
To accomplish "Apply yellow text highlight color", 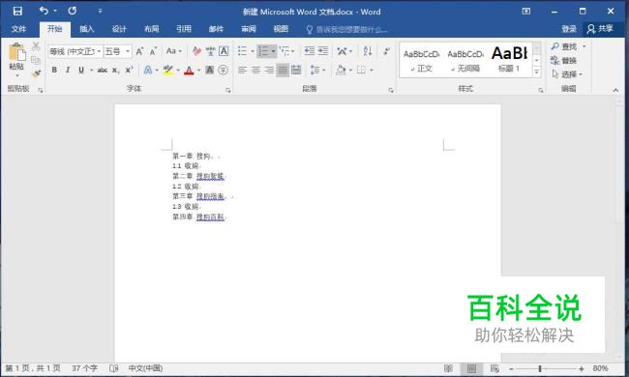I will pyautogui.click(x=168, y=71).
